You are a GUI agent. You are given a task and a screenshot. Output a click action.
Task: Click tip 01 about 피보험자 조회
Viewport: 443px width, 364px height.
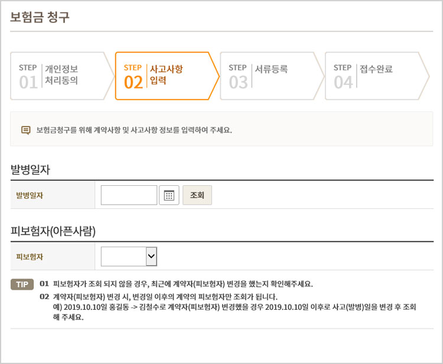[176, 284]
